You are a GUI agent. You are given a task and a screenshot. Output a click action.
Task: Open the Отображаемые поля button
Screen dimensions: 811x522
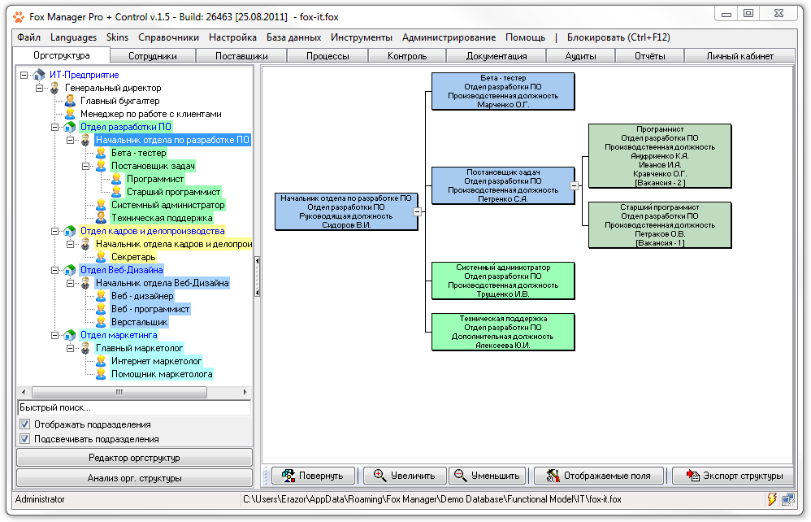599,476
